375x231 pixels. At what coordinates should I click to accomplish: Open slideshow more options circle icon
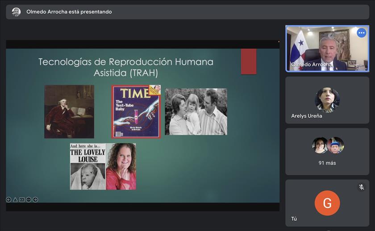point(29,199)
